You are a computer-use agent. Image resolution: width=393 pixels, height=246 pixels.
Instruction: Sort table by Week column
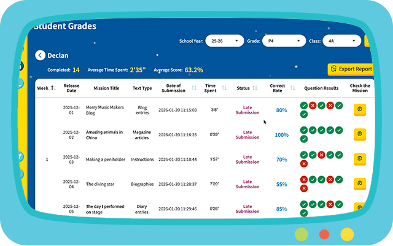coord(53,88)
